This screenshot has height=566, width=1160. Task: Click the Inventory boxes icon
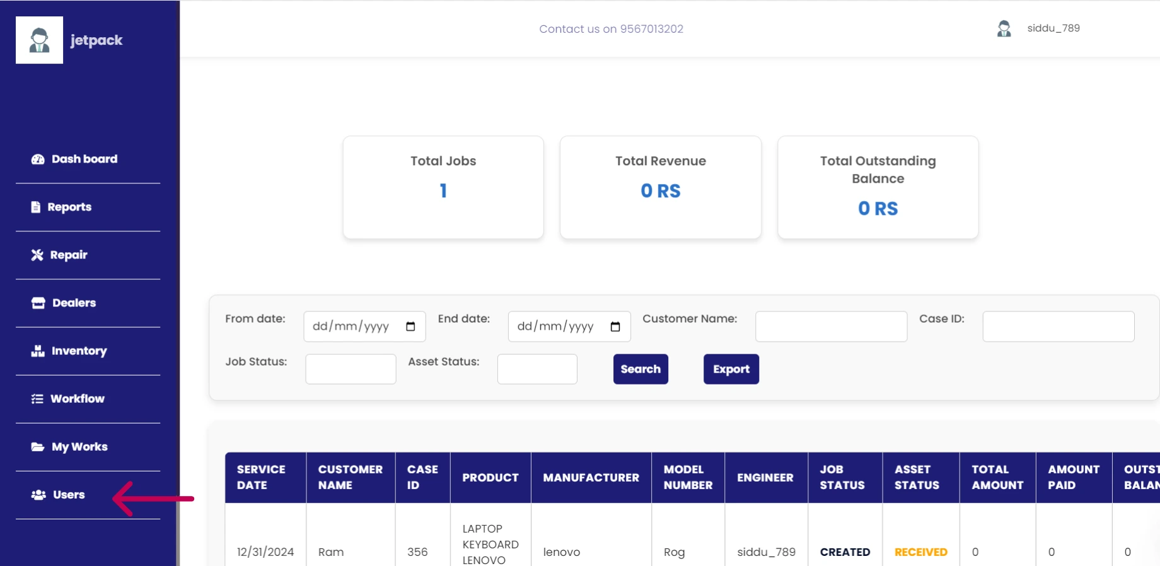pyautogui.click(x=38, y=351)
